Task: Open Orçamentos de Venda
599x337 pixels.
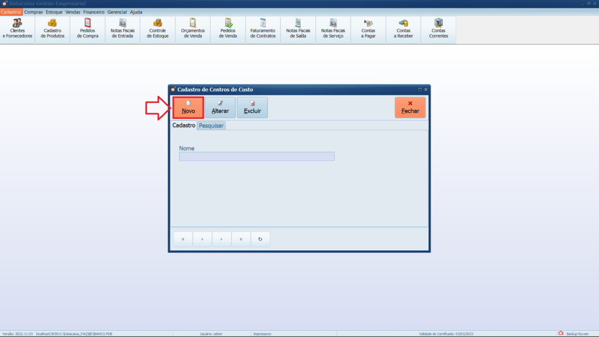Action: click(x=193, y=29)
